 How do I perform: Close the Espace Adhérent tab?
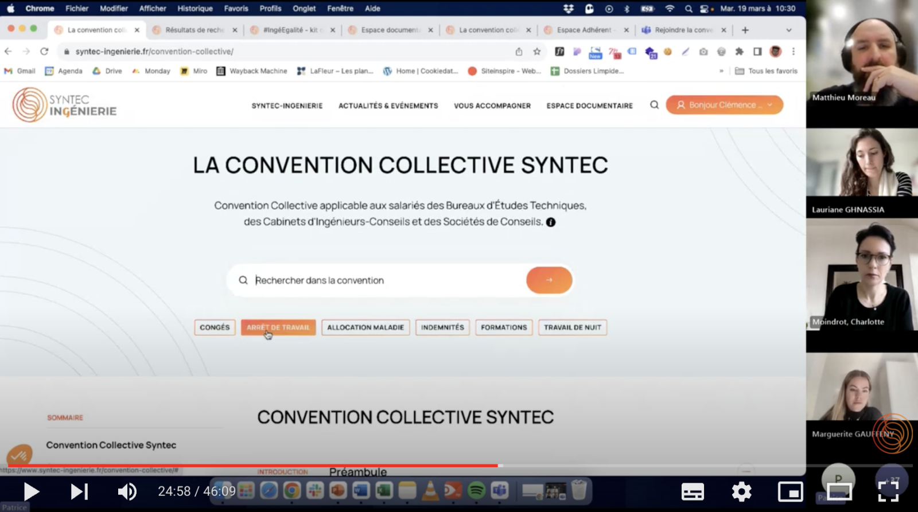626,30
